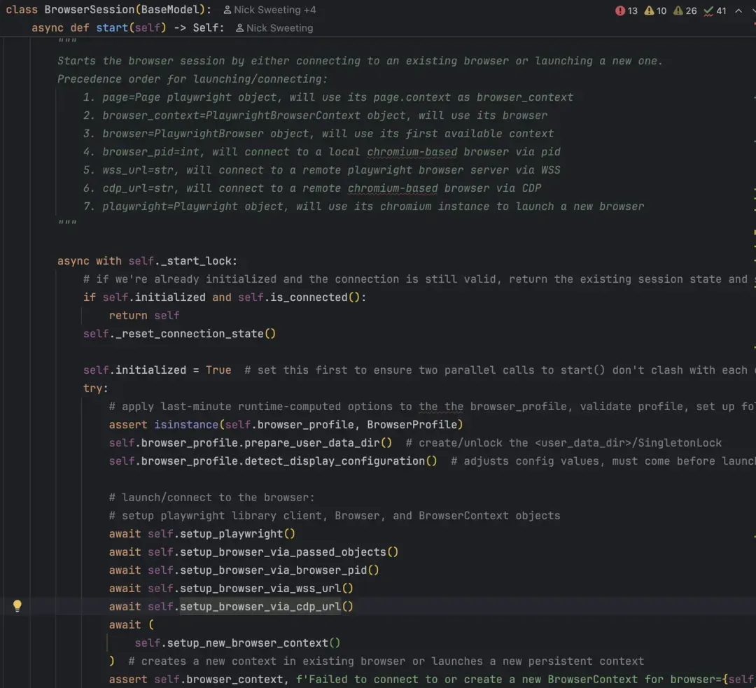Click the underlined 'the the' typo in comment
The image size is (756, 688).
441,407
